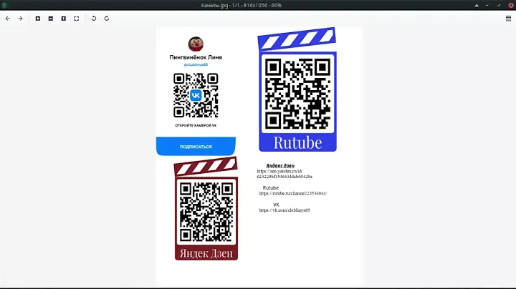Click the Rutube clapperboard QR code
The width and height of the screenshot is (516, 289).
tap(297, 93)
